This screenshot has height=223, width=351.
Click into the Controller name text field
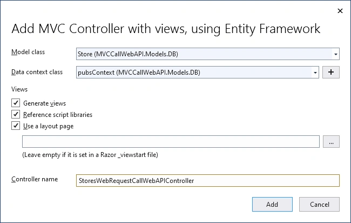(x=208, y=181)
